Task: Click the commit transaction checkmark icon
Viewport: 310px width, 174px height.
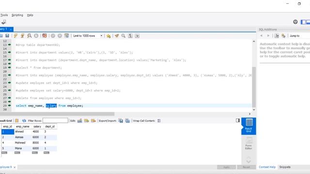Action: pos(53,36)
